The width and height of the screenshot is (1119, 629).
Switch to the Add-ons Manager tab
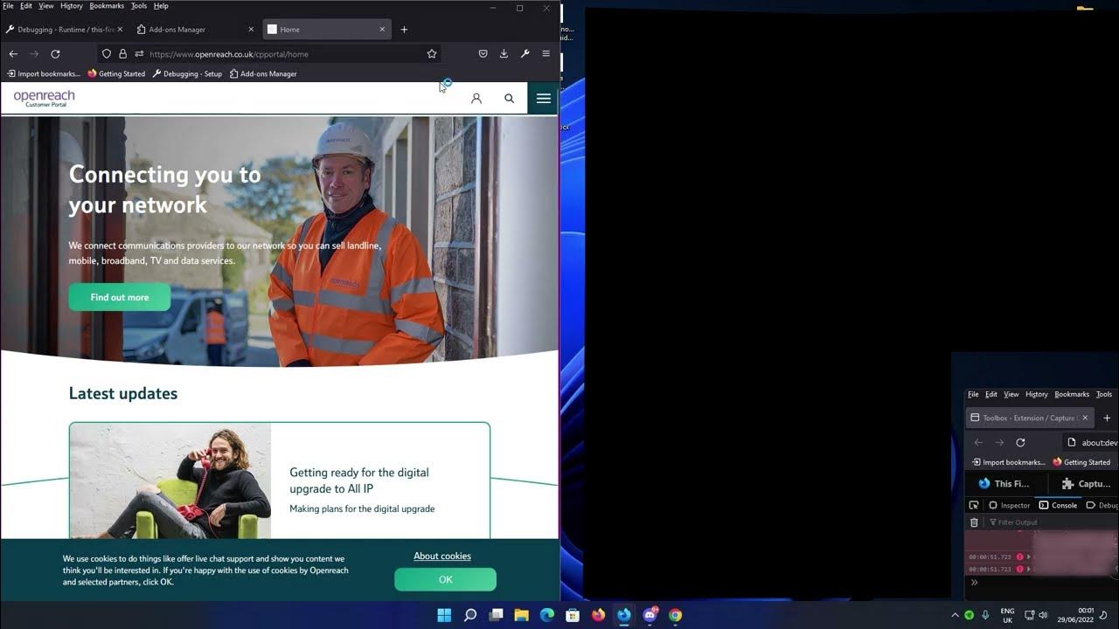pyautogui.click(x=194, y=30)
